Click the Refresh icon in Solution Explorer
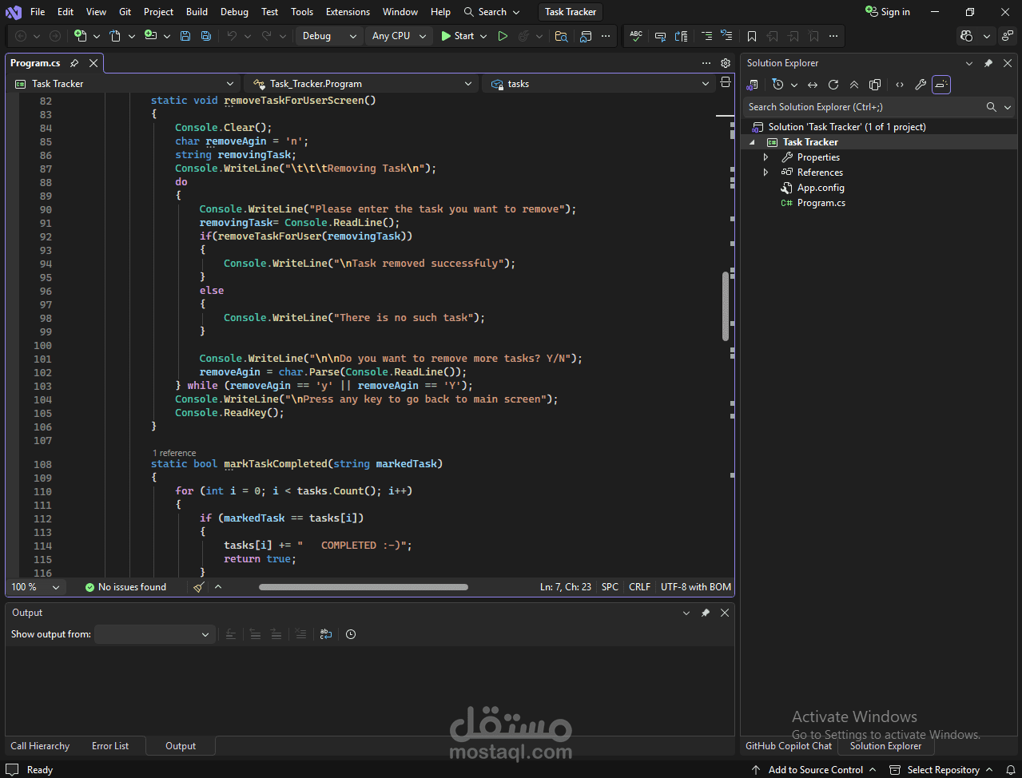Viewport: 1022px width, 778px height. pyautogui.click(x=833, y=85)
